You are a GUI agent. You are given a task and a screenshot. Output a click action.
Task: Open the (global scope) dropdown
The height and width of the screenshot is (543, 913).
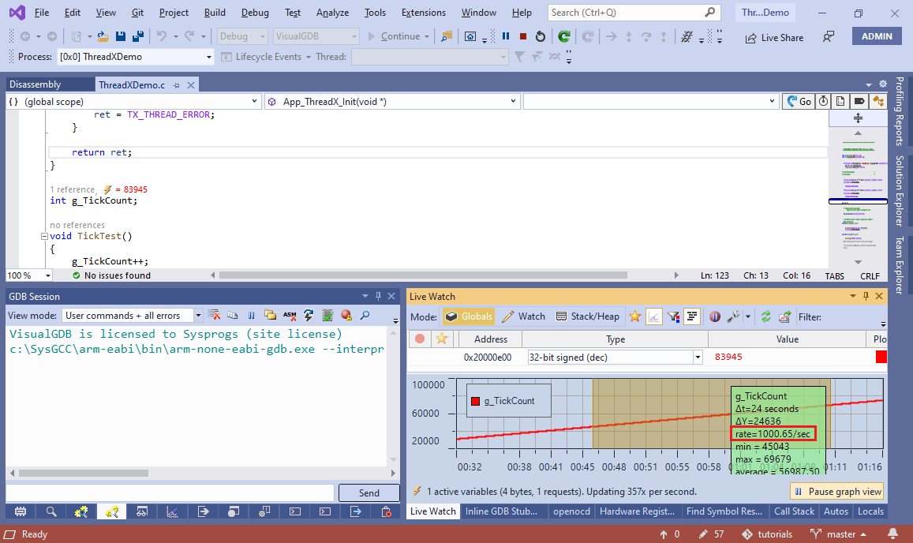pyautogui.click(x=254, y=101)
